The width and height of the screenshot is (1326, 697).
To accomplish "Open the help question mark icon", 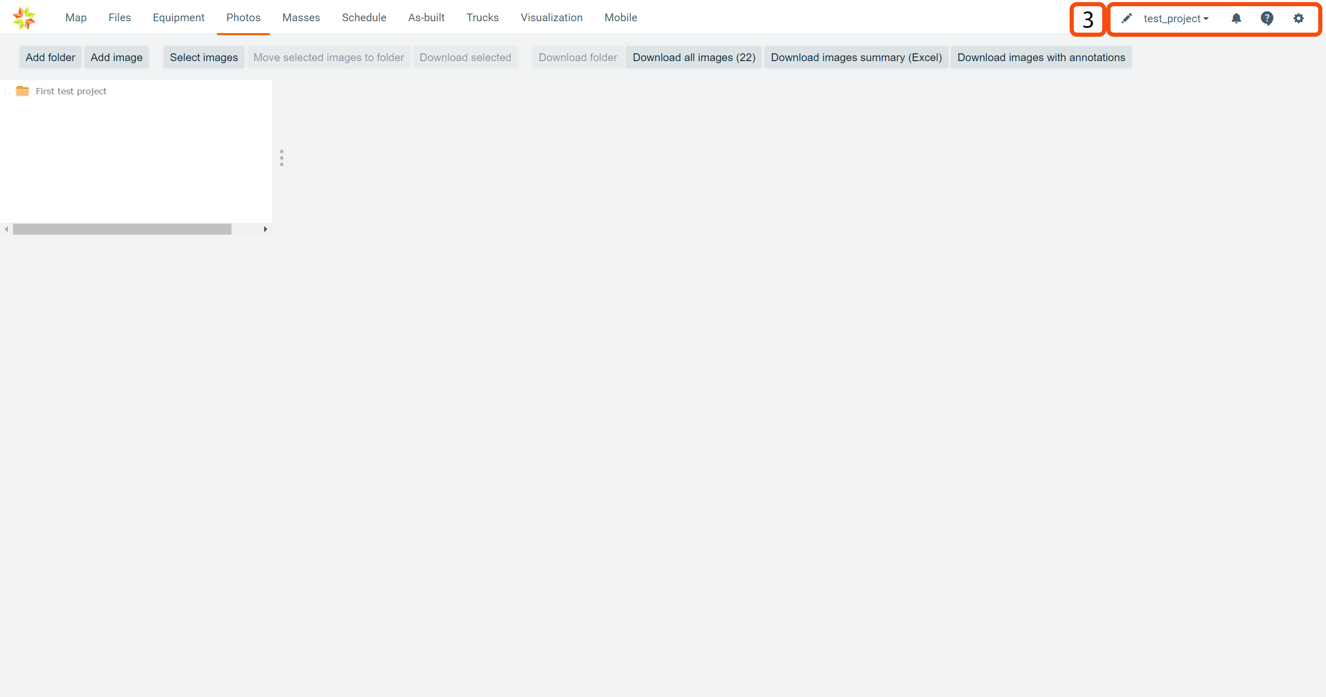I will (1267, 19).
